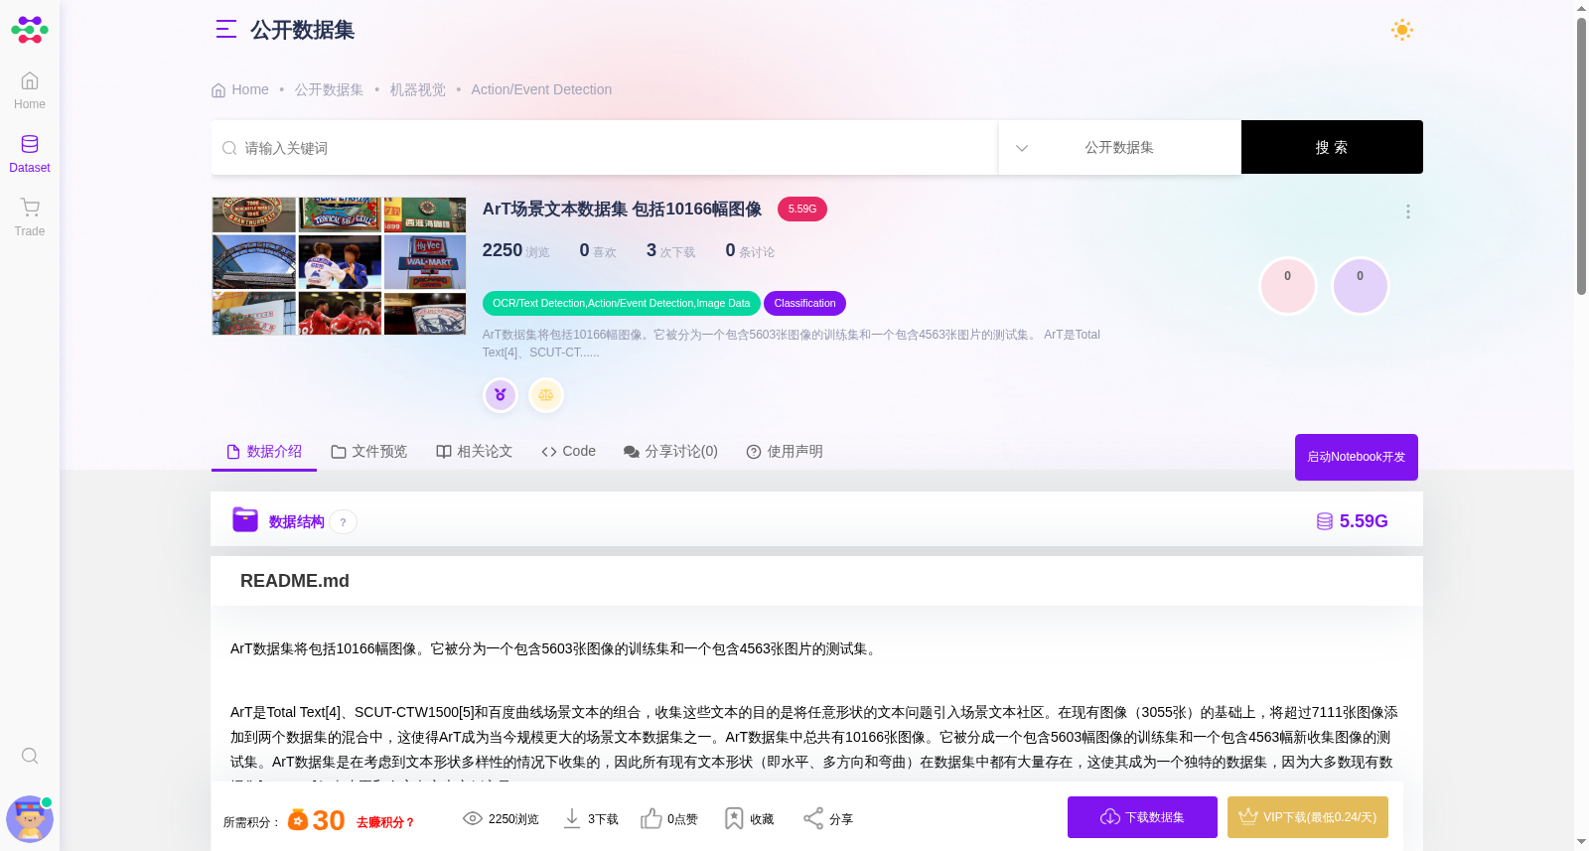Switch to the 相关论文 tab
The width and height of the screenshot is (1589, 851).
(x=475, y=452)
